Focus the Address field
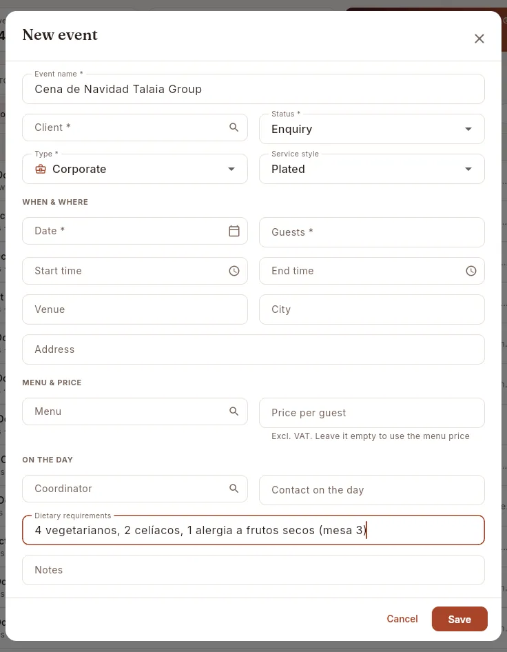Image resolution: width=507 pixels, height=652 pixels. tap(253, 349)
